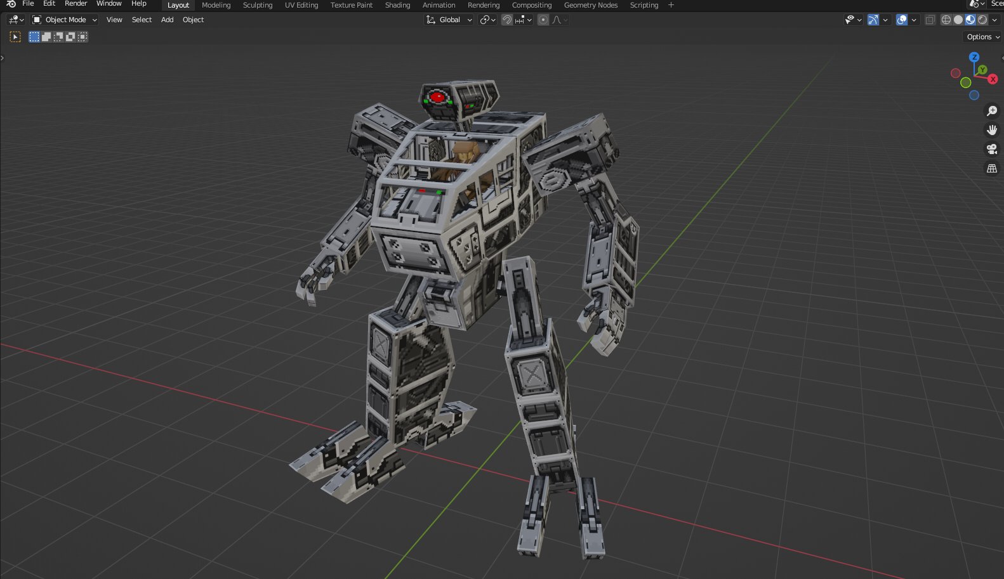This screenshot has width=1004, height=579.
Task: Click the red X axis gizmo handle
Action: [993, 79]
